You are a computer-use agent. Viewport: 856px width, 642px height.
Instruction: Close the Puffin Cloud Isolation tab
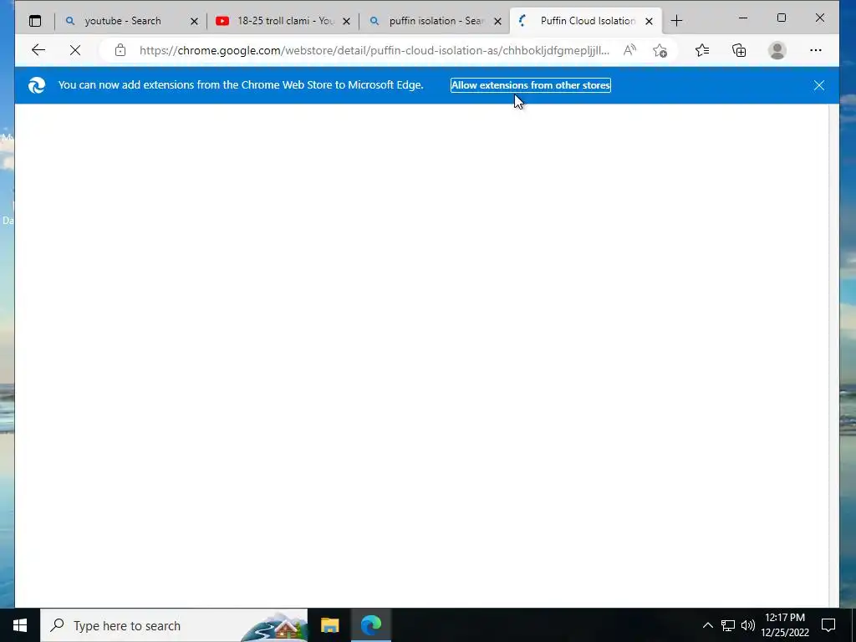[649, 21]
